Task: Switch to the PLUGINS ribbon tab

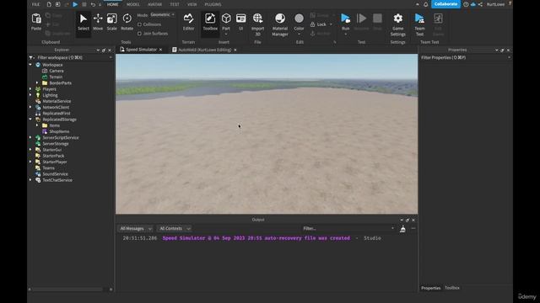Action: pos(213,4)
